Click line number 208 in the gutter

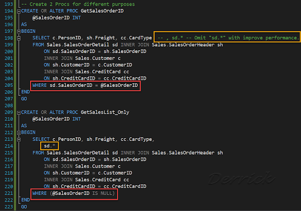[x=8, y=105]
